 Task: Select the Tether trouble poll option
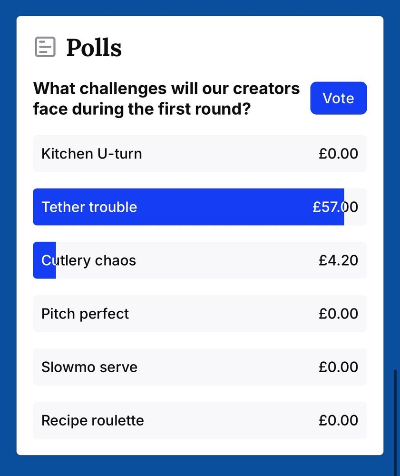click(200, 207)
